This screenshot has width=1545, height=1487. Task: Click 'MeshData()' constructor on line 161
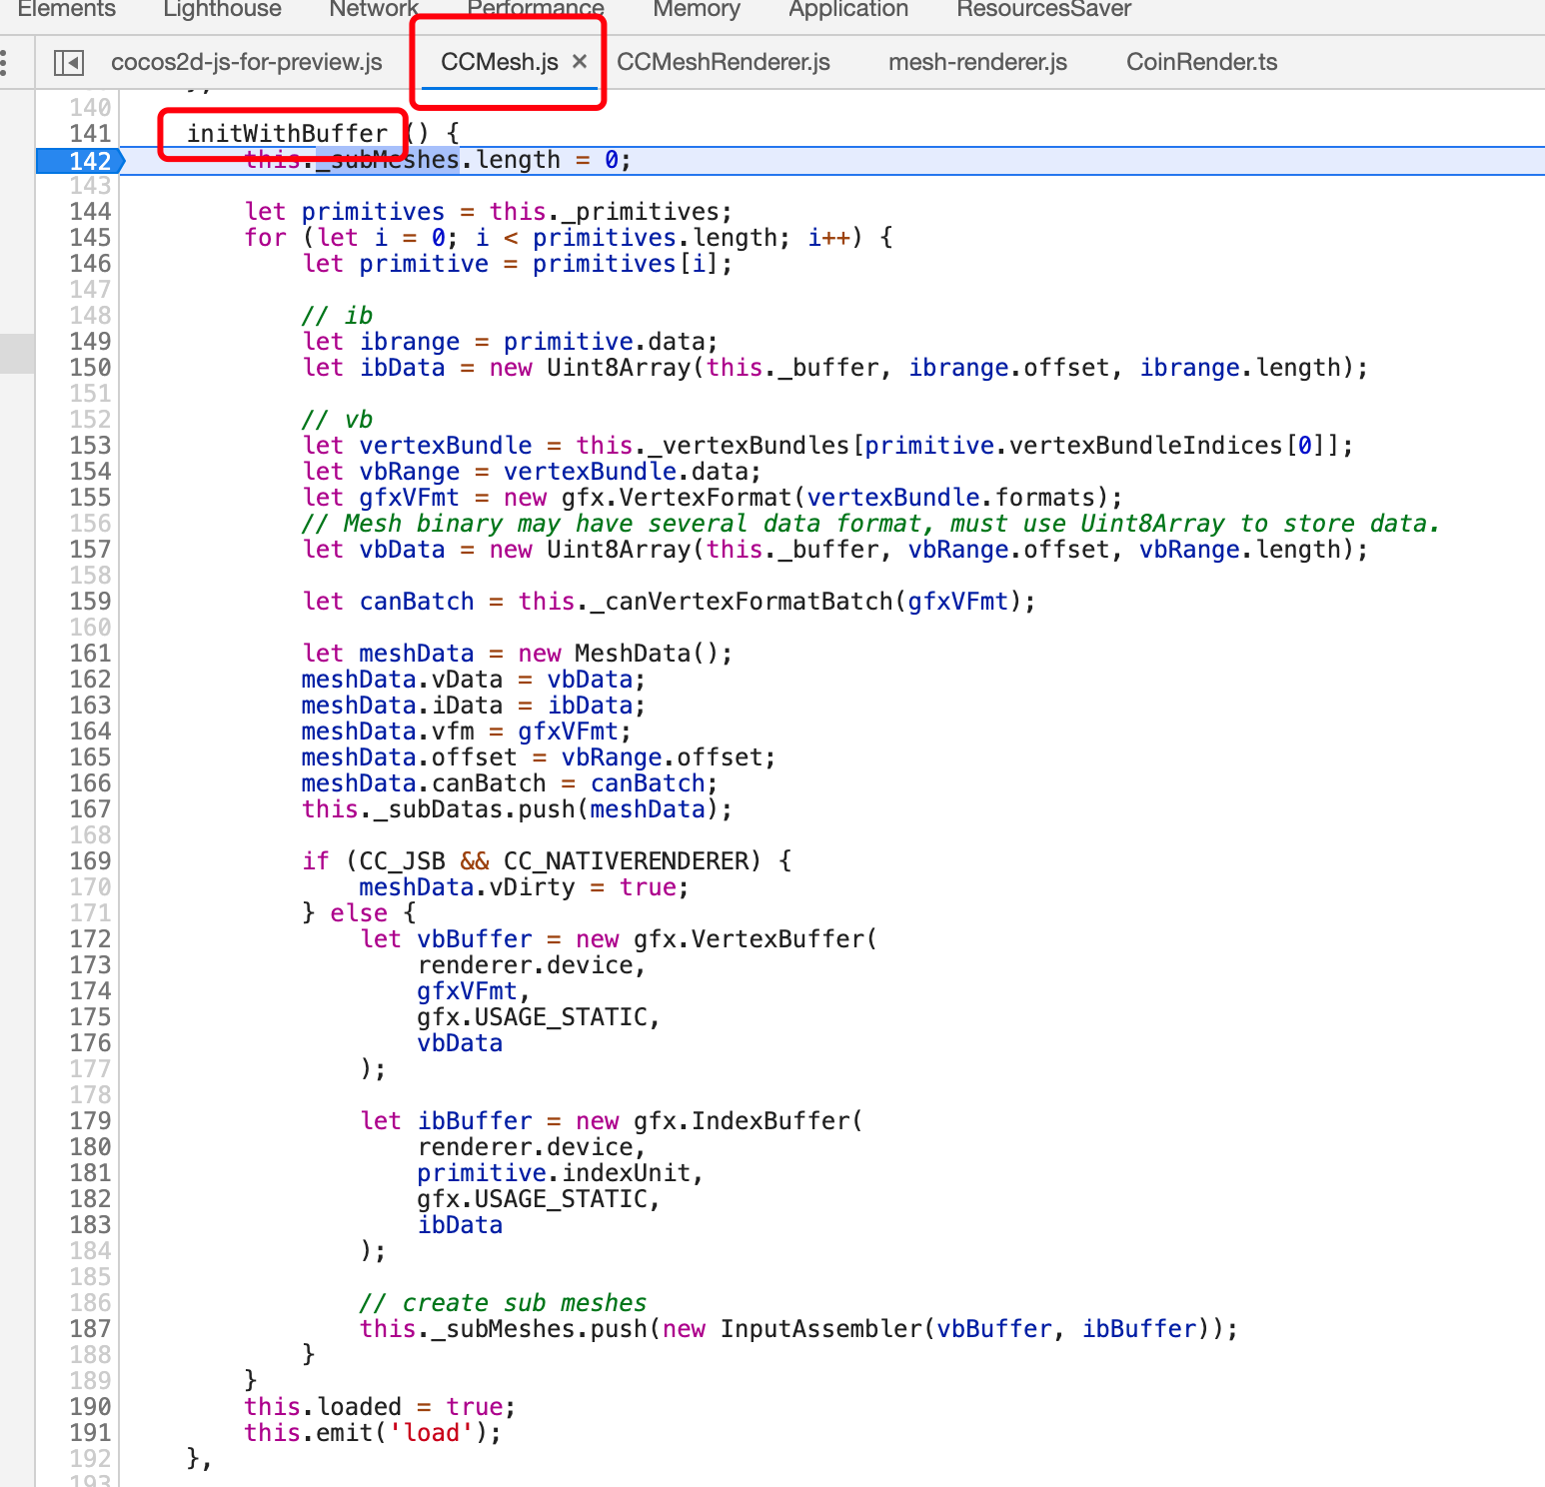click(x=647, y=654)
